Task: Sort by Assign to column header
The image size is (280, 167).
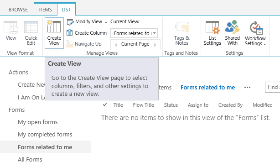Action: 198,105
